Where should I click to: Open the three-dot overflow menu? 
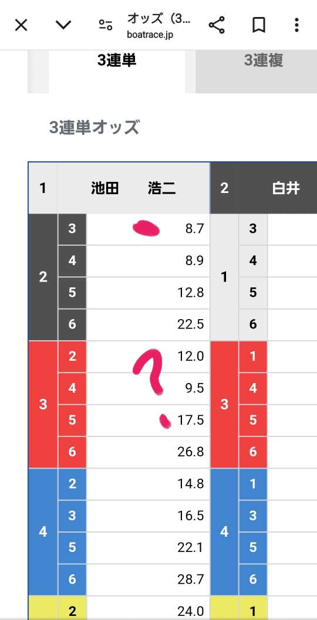296,25
